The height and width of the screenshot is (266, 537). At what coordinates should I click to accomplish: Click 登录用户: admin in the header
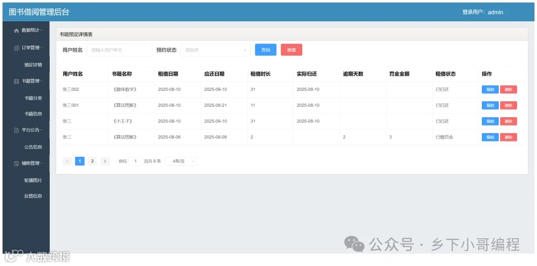(x=482, y=12)
